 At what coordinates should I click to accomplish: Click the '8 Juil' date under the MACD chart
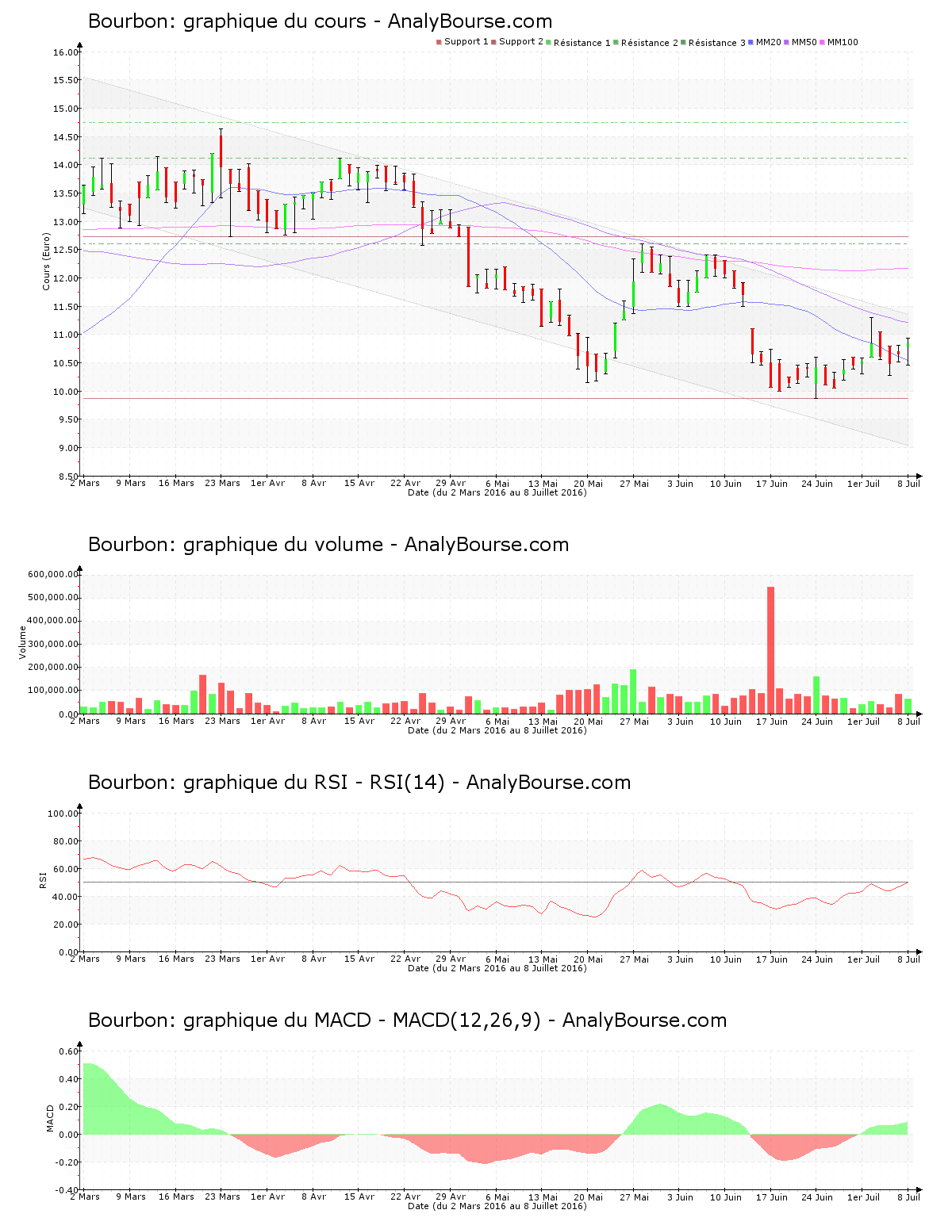tap(909, 1196)
